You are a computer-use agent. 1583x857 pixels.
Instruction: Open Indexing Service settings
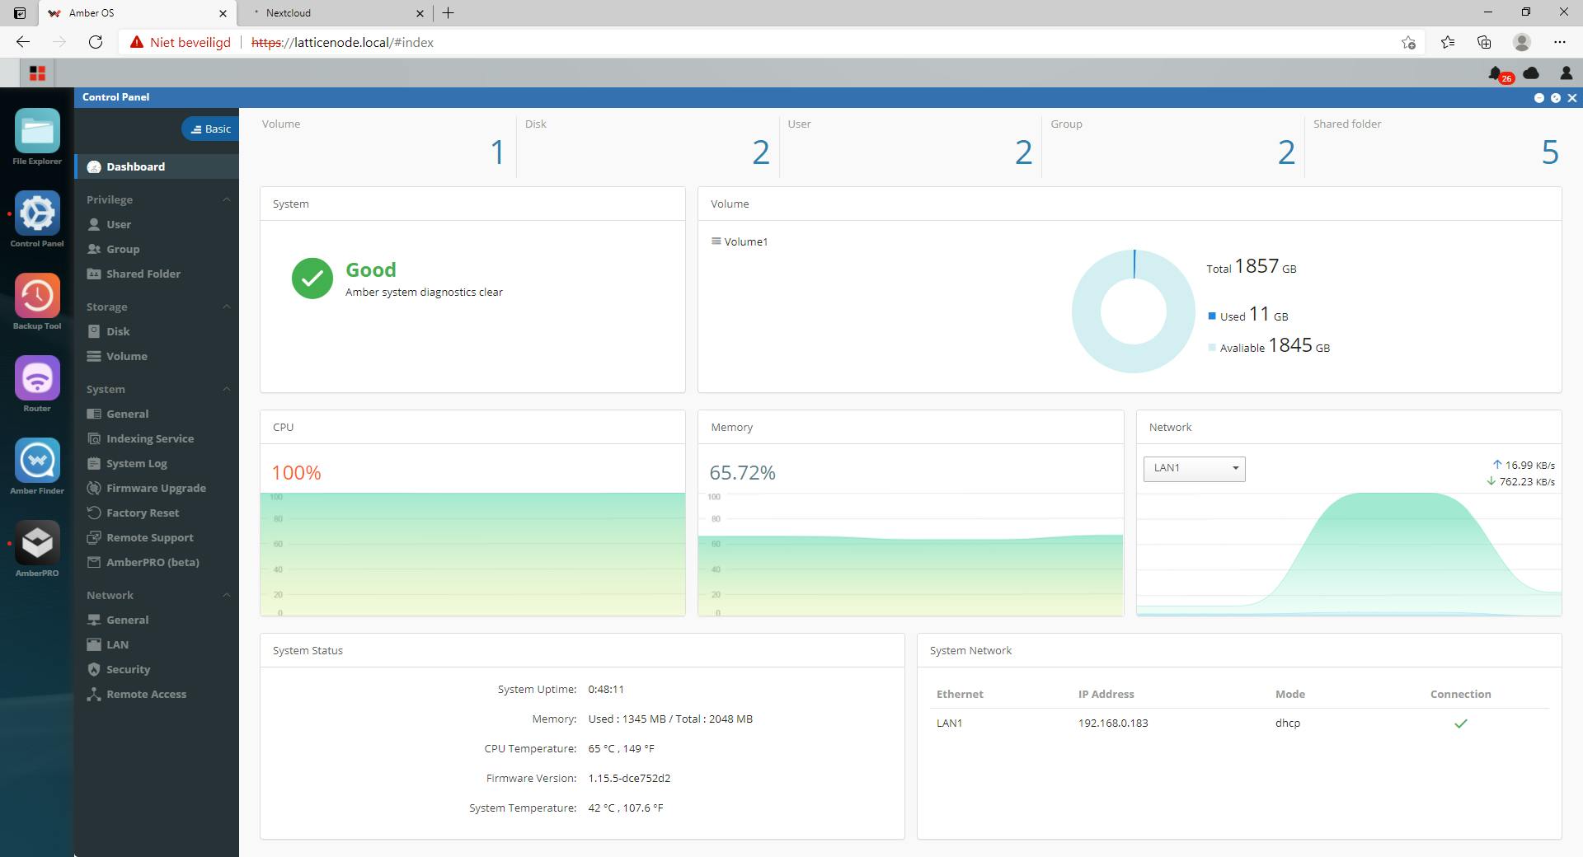(157, 438)
